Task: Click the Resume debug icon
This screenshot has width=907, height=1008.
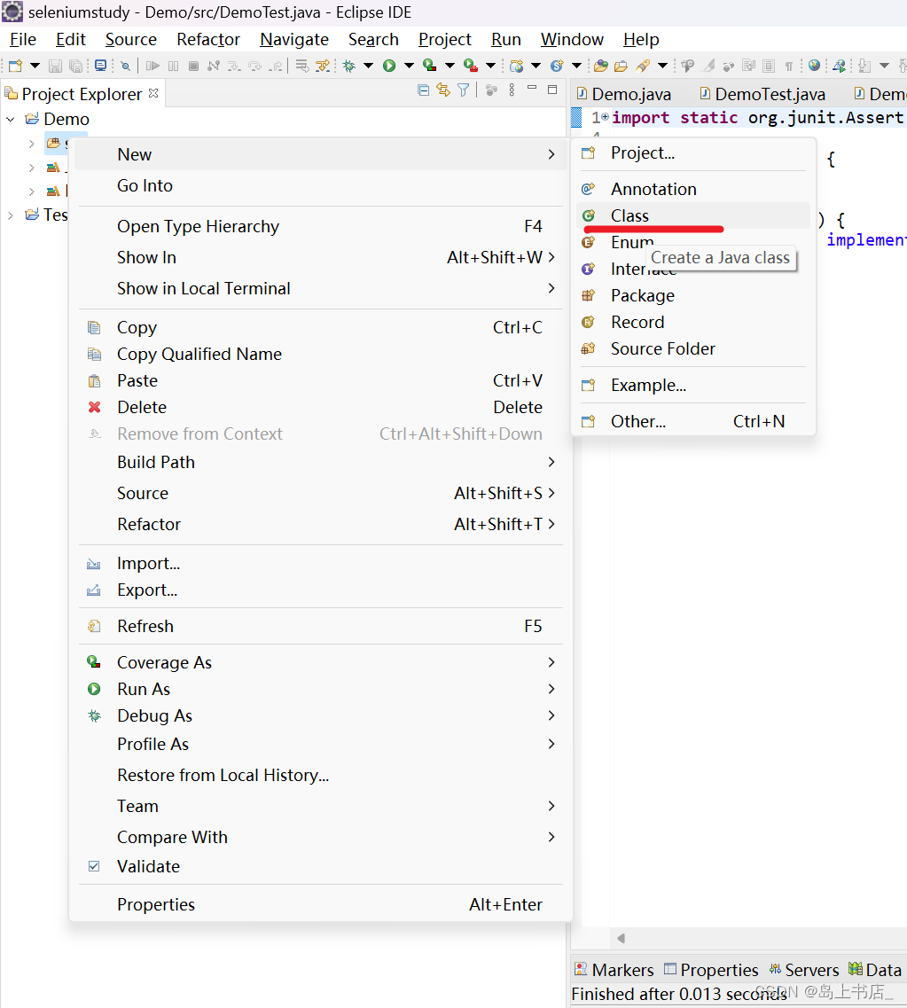Action: click(152, 66)
